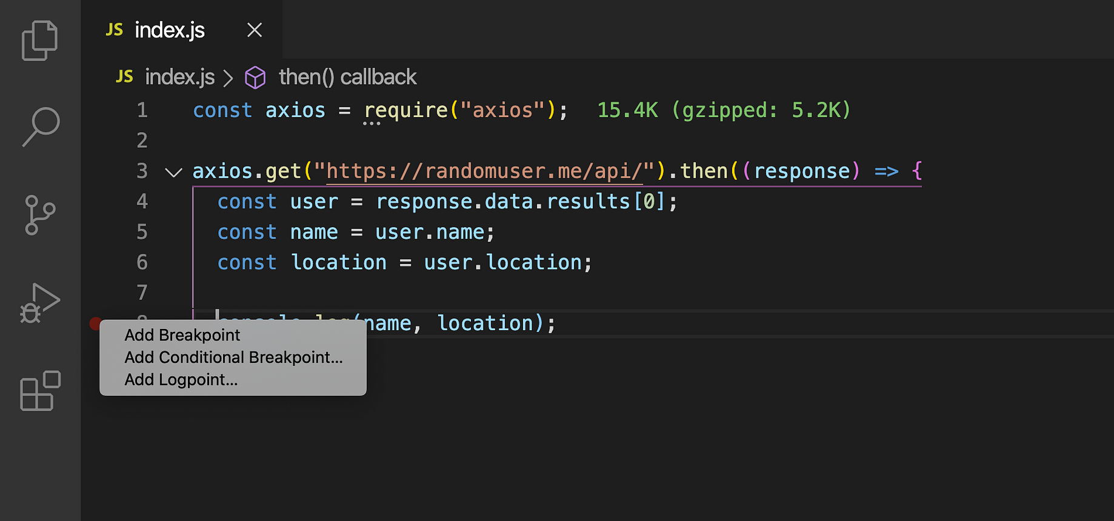
Task: Select index.js in the breadcrumb
Action: tap(179, 77)
